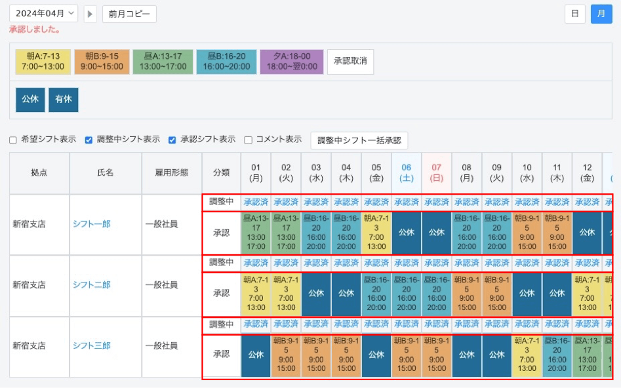This screenshot has height=388, width=621.
Task: Click the 承認取消 button
Action: point(350,62)
